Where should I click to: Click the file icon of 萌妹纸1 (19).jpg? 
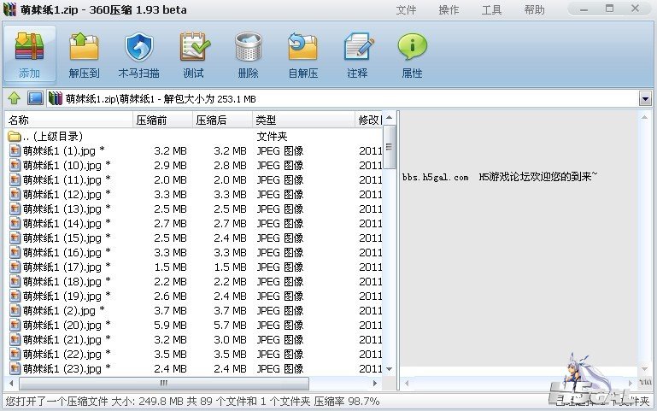[15, 297]
